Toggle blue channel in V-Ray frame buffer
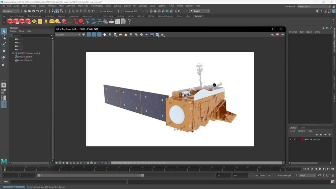Screen dimensions: 336x189 (x=99, y=34)
